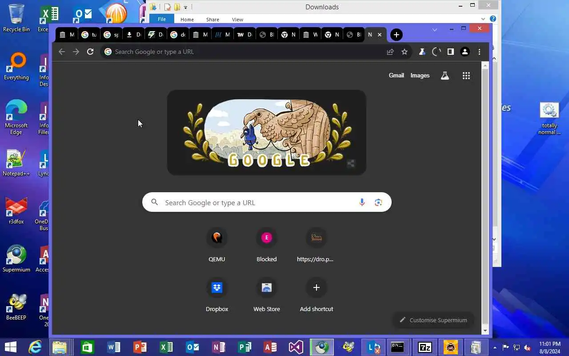Open 7-Zip from taskbar
Image resolution: width=569 pixels, height=356 pixels.
pos(425,347)
